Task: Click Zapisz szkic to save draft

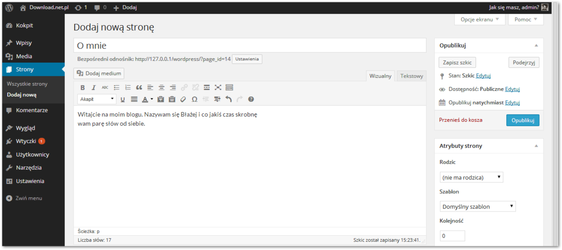Action: [x=457, y=62]
